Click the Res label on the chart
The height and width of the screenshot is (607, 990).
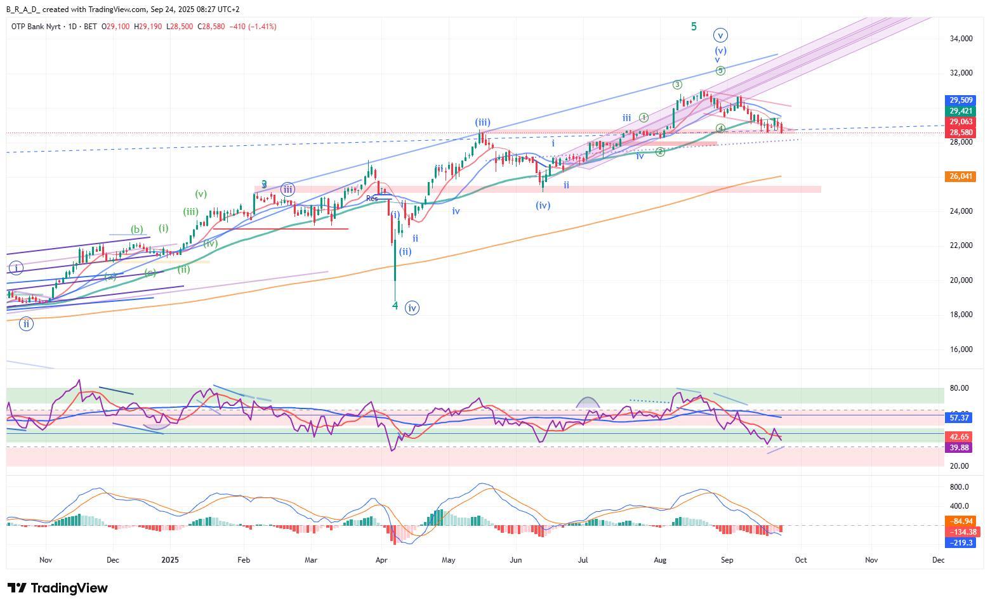pyautogui.click(x=372, y=199)
